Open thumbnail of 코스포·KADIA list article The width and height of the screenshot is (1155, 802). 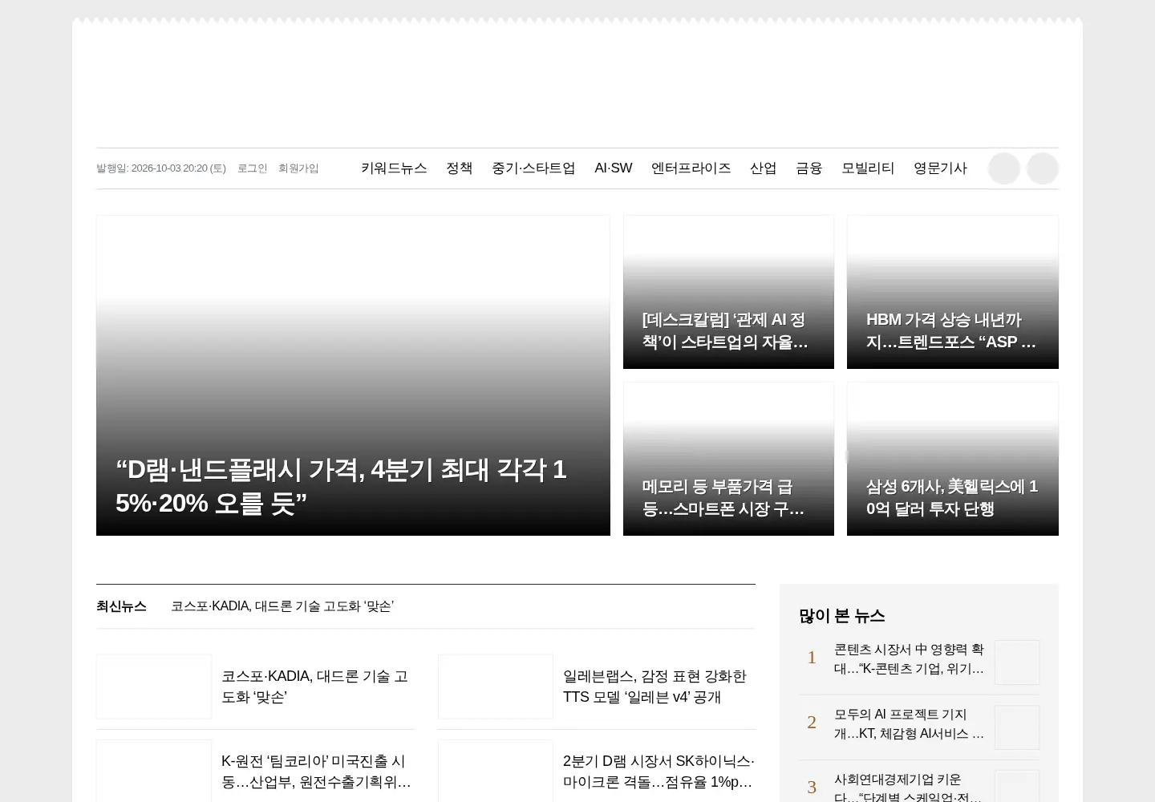[x=154, y=687]
